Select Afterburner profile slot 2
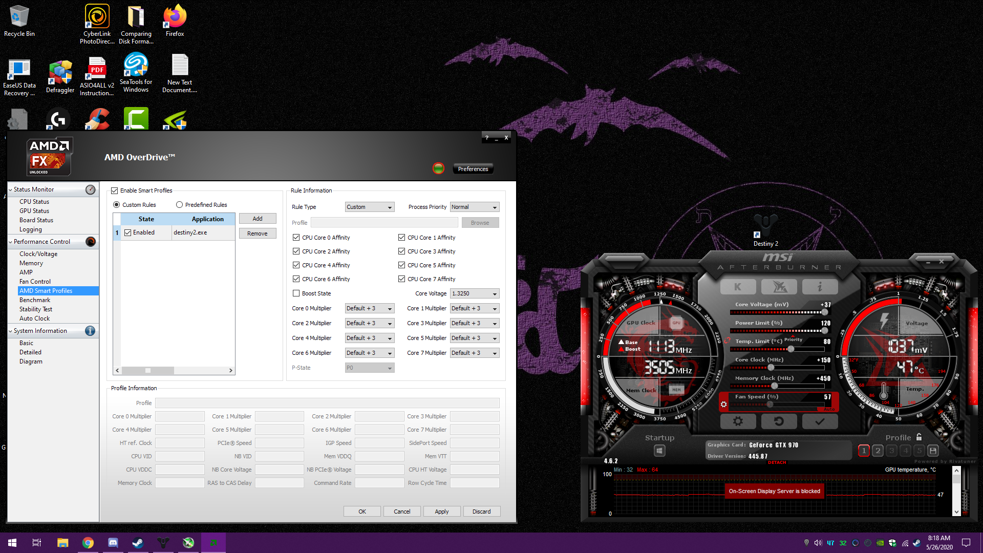 click(x=878, y=451)
